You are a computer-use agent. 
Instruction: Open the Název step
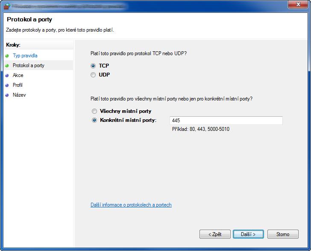click(19, 95)
